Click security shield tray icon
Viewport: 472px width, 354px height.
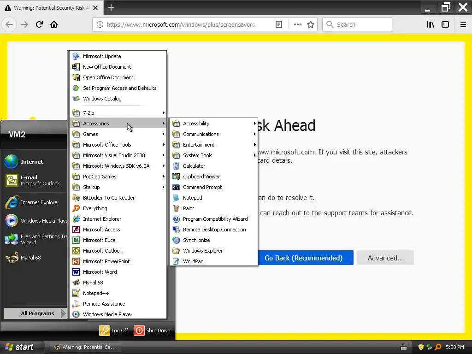(x=421, y=347)
